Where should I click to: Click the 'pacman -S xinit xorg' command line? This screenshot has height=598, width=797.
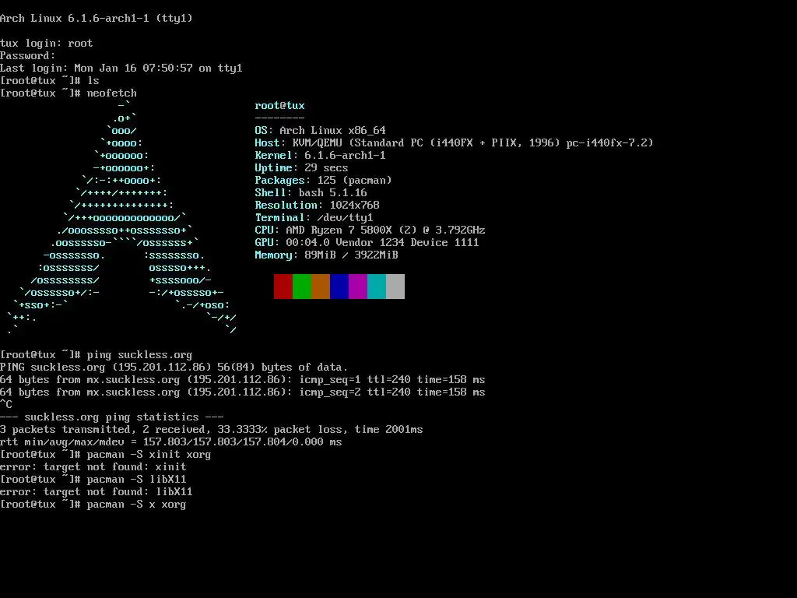coord(106,455)
